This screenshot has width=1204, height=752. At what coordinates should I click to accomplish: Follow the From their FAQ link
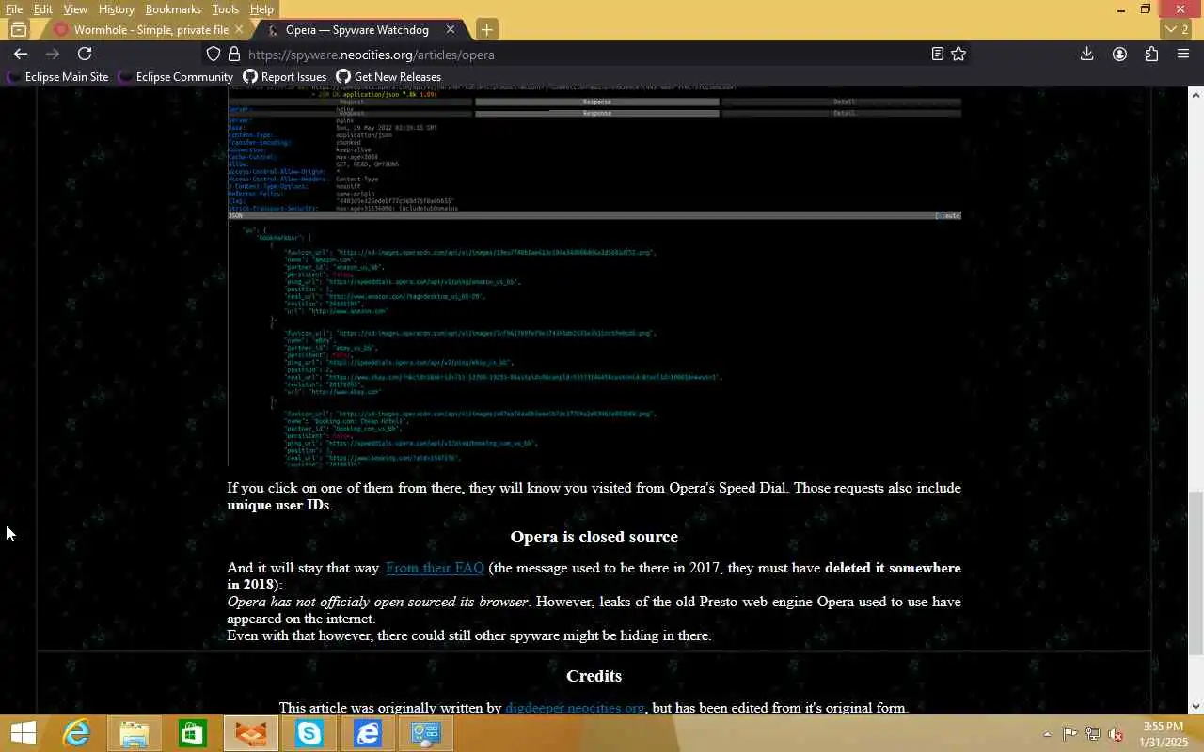click(x=435, y=568)
